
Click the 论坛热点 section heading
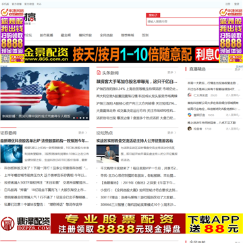coord(105,133)
